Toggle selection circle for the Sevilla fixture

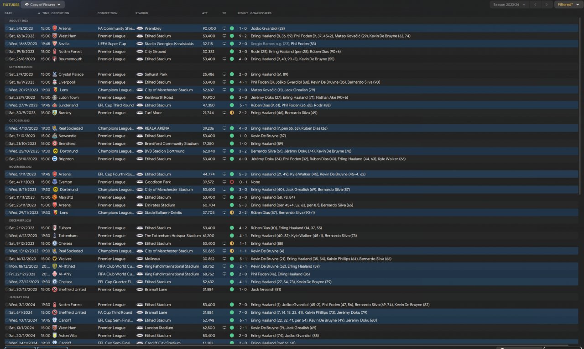[x=7, y=44]
